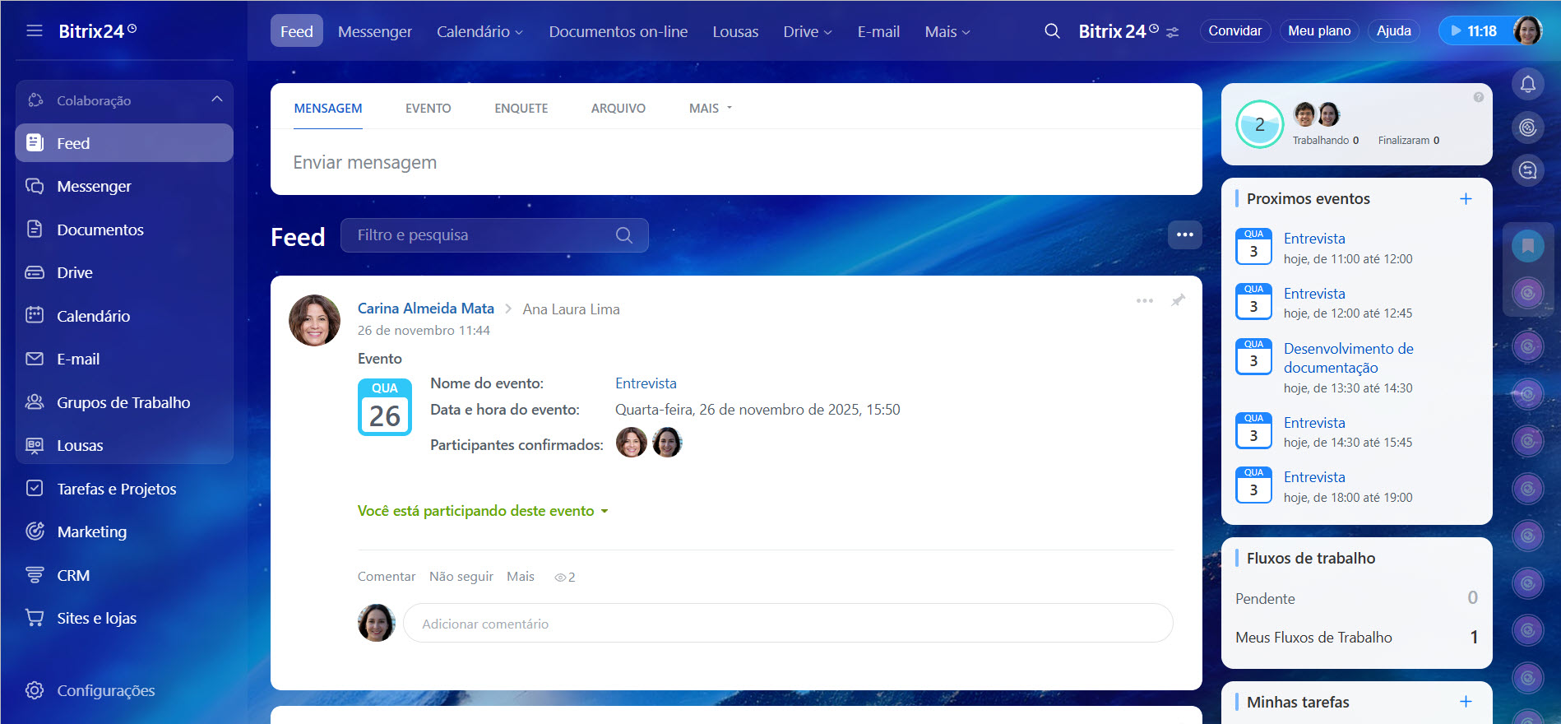Click the search magnifier in top bar
Screen dimensions: 1561x724
coord(1052,31)
